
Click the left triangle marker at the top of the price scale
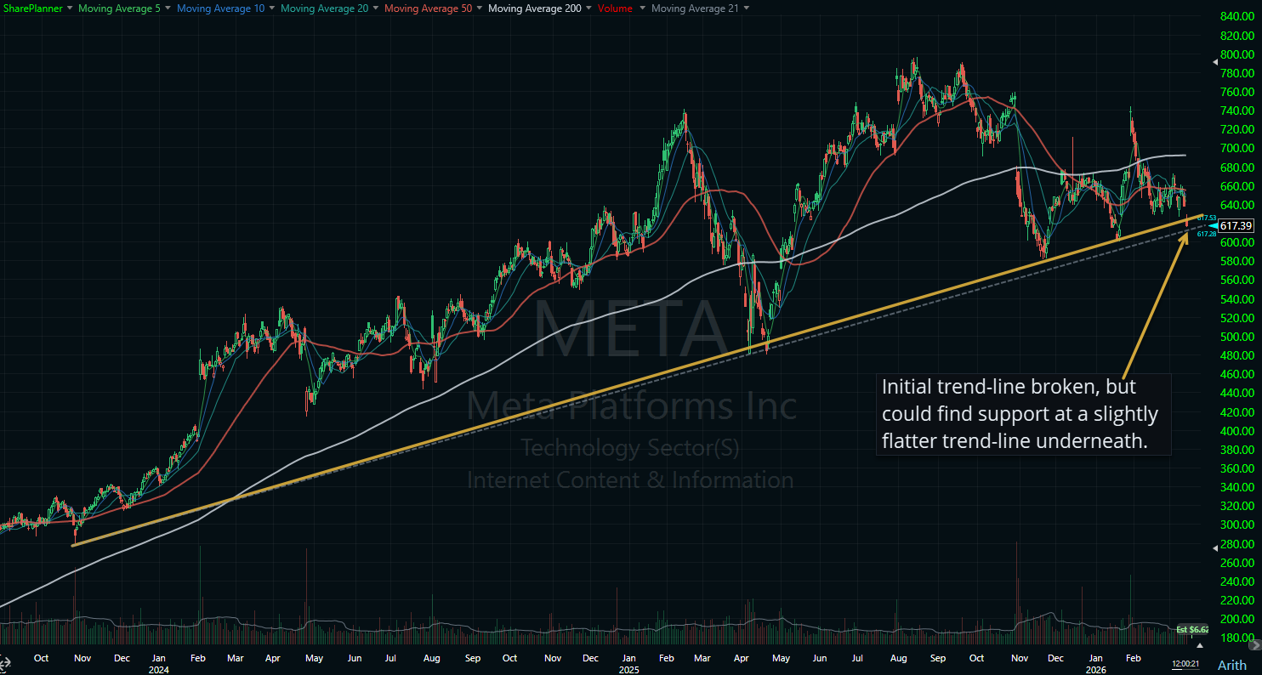[x=1215, y=62]
